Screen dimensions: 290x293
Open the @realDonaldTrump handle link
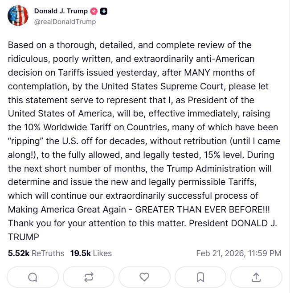(65, 21)
